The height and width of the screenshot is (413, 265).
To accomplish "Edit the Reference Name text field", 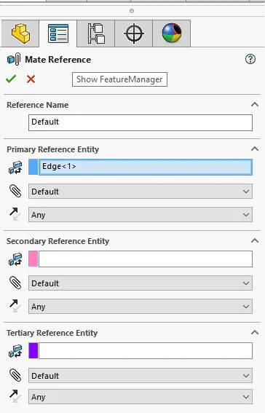I will tap(141, 122).
